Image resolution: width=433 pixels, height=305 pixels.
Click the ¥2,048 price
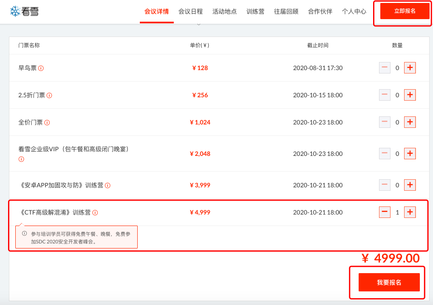[x=200, y=154]
